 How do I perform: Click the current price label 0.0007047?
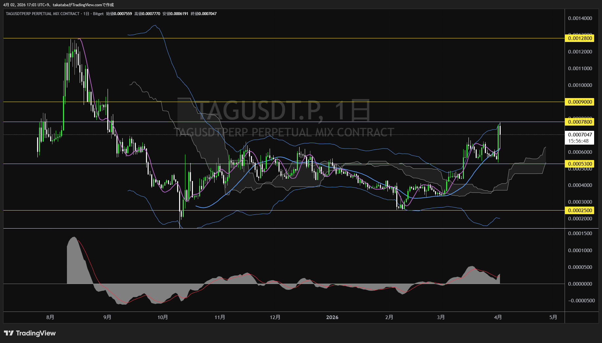(580, 135)
